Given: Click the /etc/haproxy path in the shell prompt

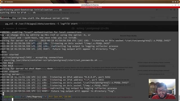Looking at the screenshot, I should (34, 97).
